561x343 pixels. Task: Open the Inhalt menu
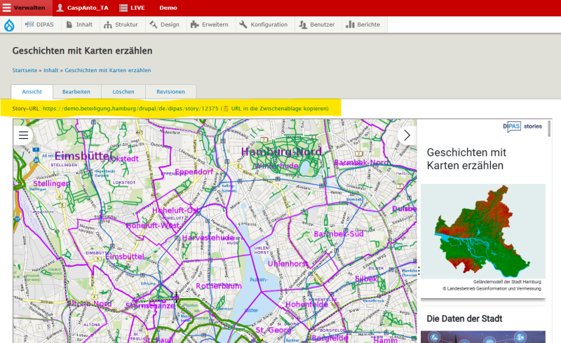(79, 25)
